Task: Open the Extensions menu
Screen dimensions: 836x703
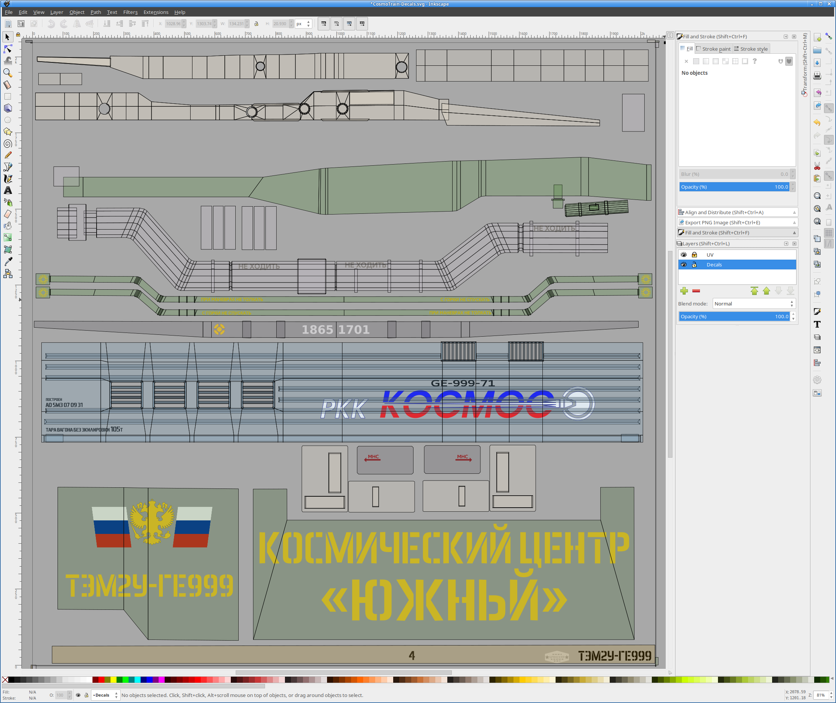Action: click(156, 12)
